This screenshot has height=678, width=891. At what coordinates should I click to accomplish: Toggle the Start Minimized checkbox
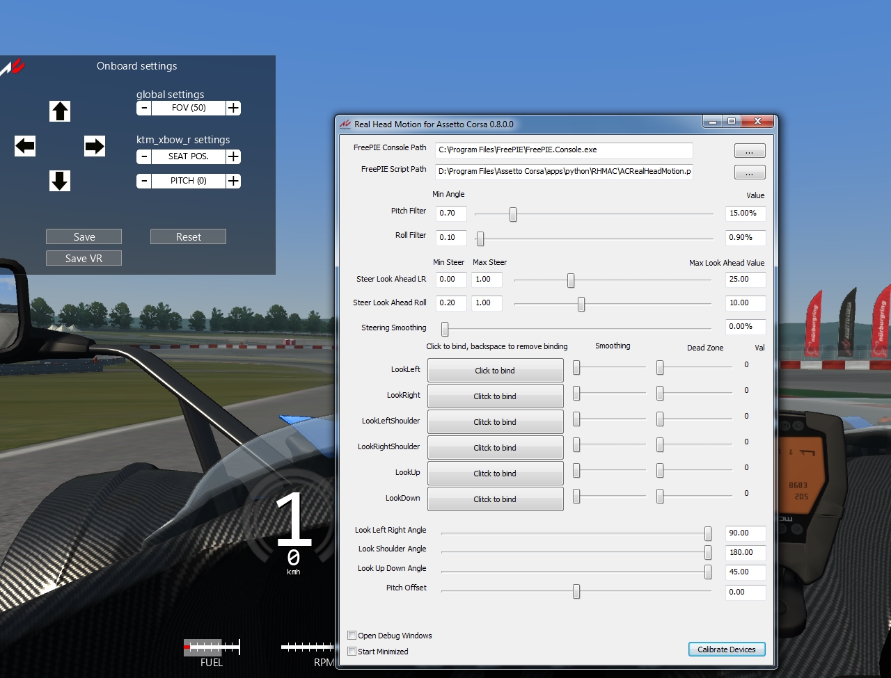click(x=352, y=652)
